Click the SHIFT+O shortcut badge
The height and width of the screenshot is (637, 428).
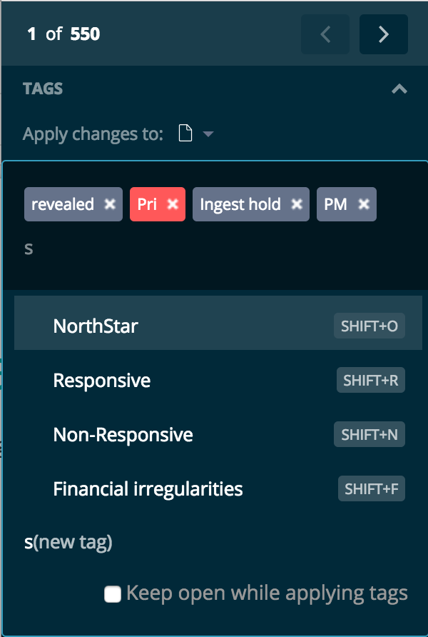370,326
